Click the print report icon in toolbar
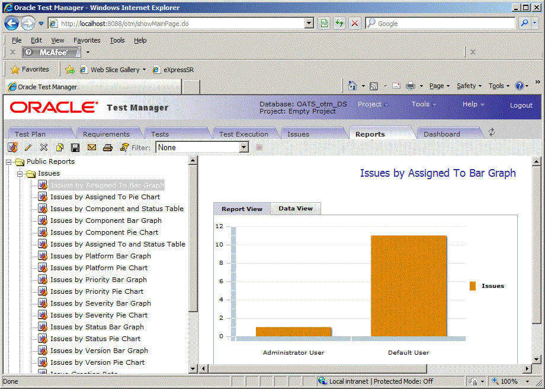 pos(108,147)
